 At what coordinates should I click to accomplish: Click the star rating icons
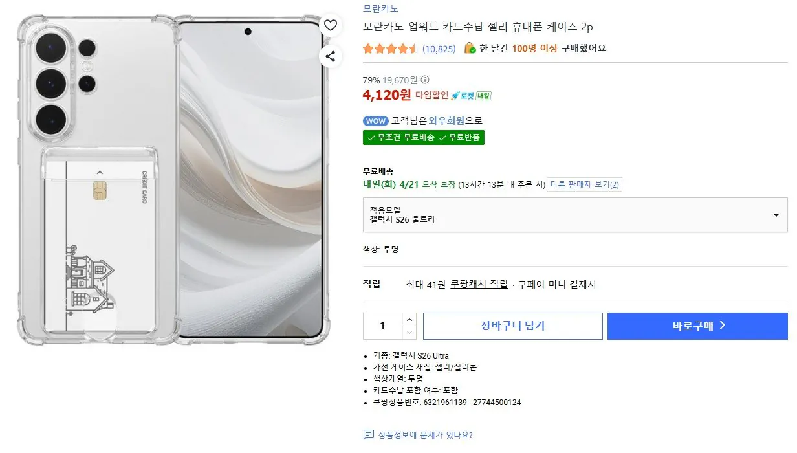pos(390,48)
